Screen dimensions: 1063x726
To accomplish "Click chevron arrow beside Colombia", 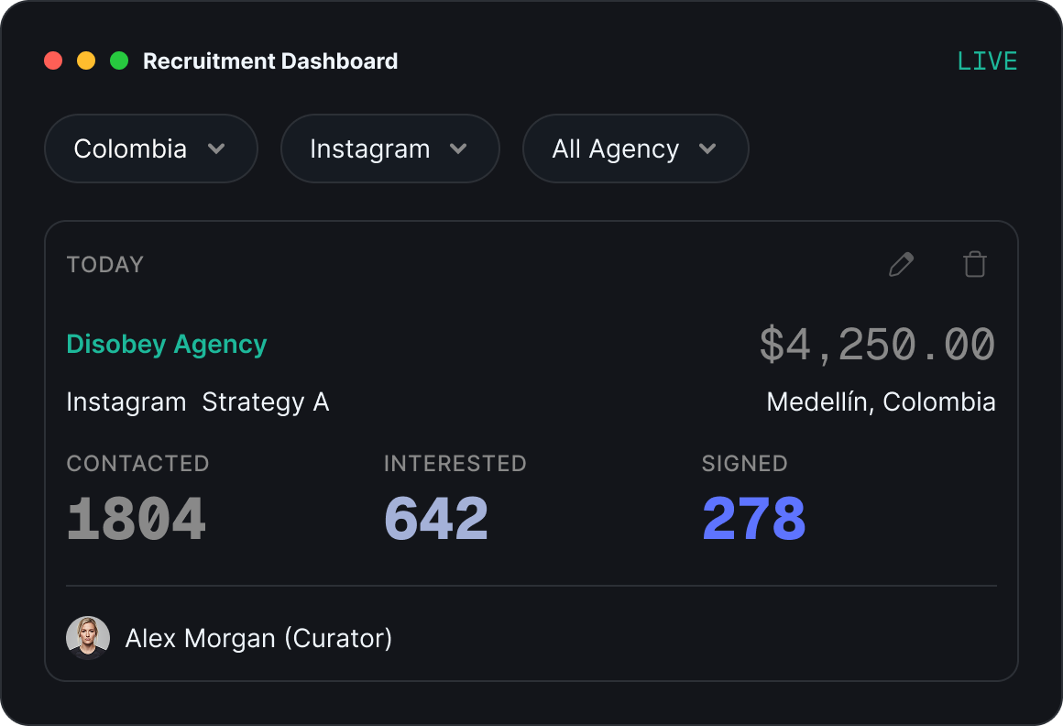I will point(216,148).
